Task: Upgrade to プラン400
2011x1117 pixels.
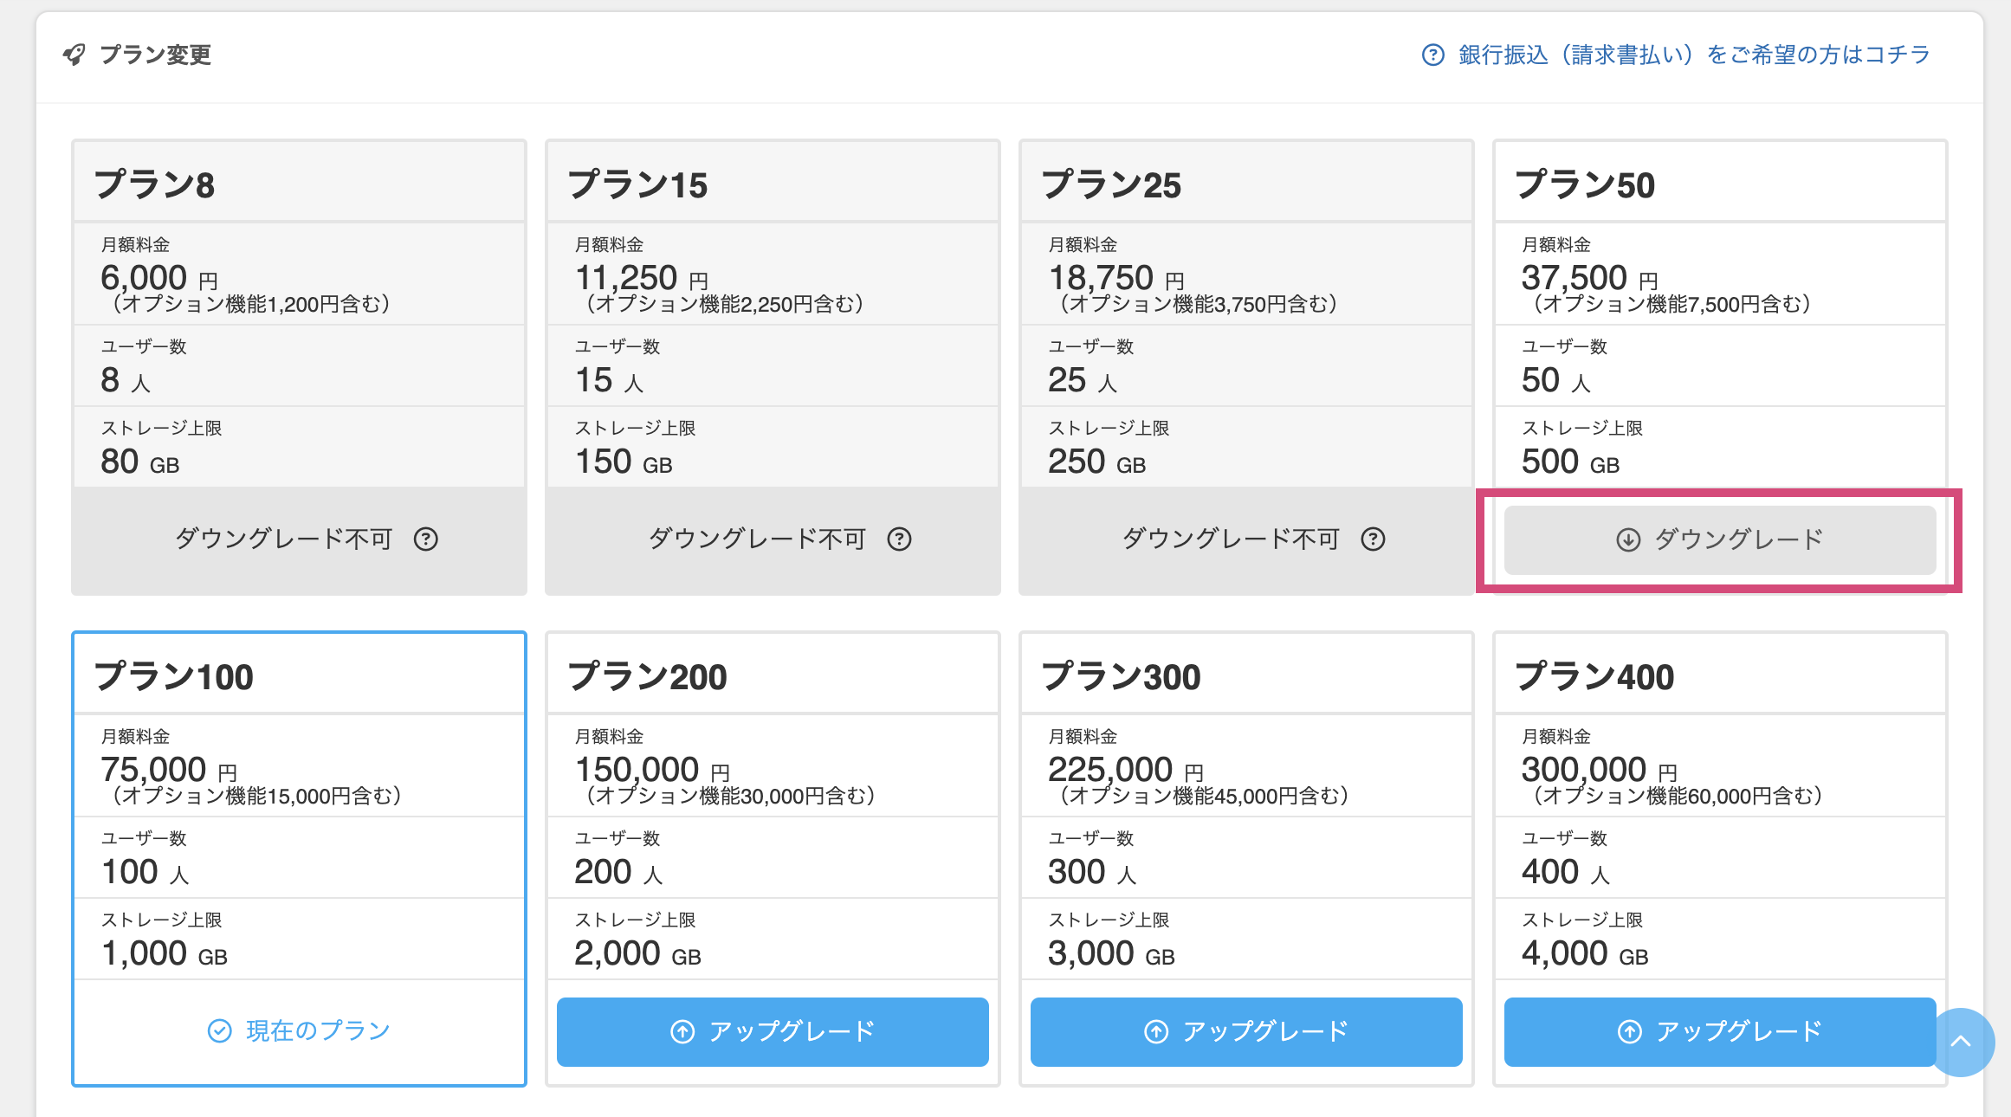Action: coord(1719,1031)
